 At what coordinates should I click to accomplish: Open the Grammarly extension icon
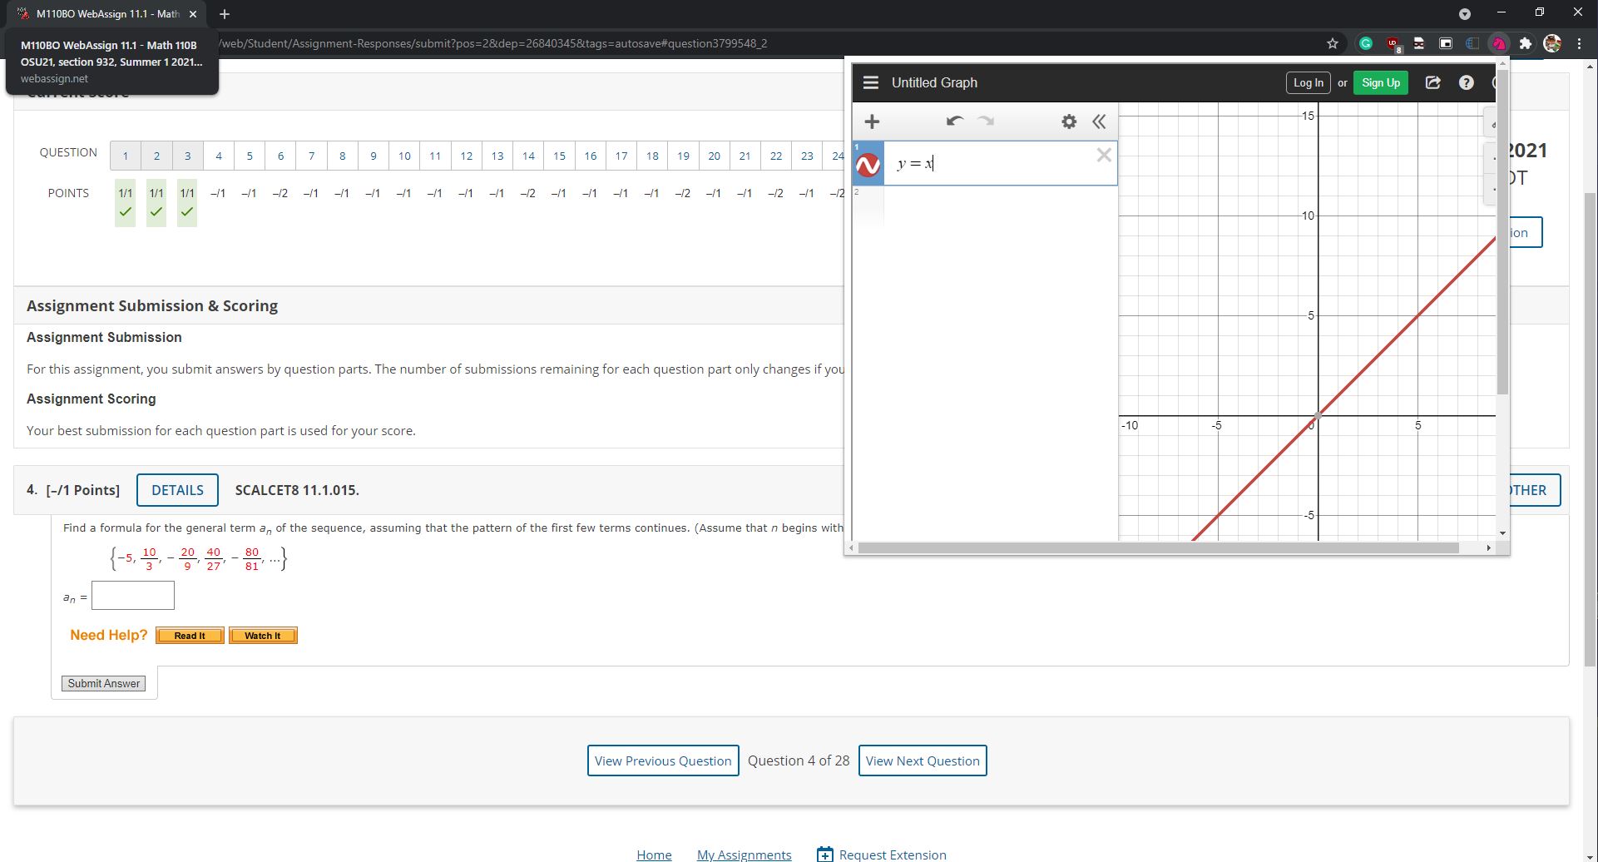pyautogui.click(x=1364, y=43)
